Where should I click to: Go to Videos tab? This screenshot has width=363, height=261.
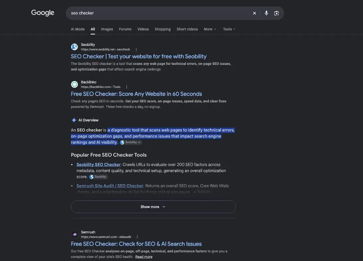click(143, 29)
